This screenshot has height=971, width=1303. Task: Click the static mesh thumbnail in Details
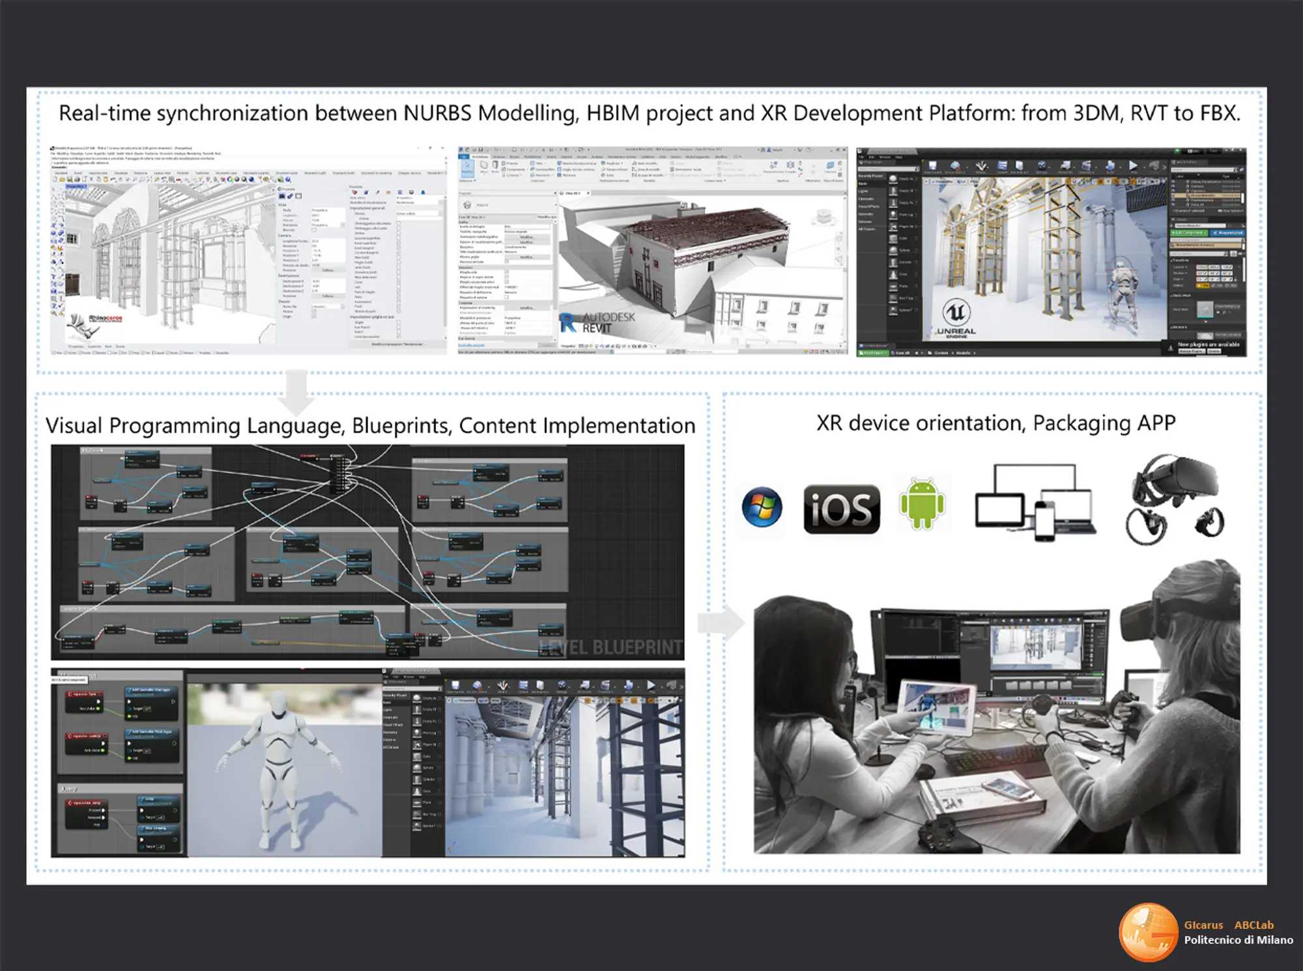[x=1204, y=310]
